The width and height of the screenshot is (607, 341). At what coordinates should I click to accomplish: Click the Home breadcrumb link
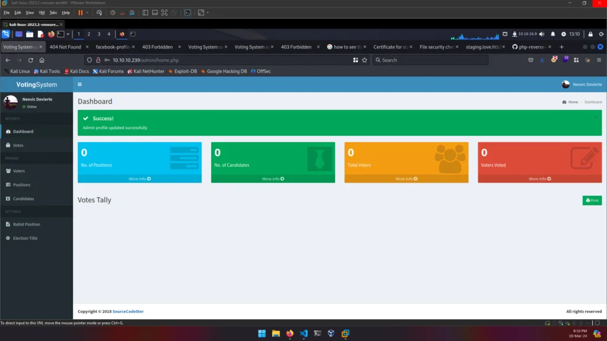click(x=570, y=102)
